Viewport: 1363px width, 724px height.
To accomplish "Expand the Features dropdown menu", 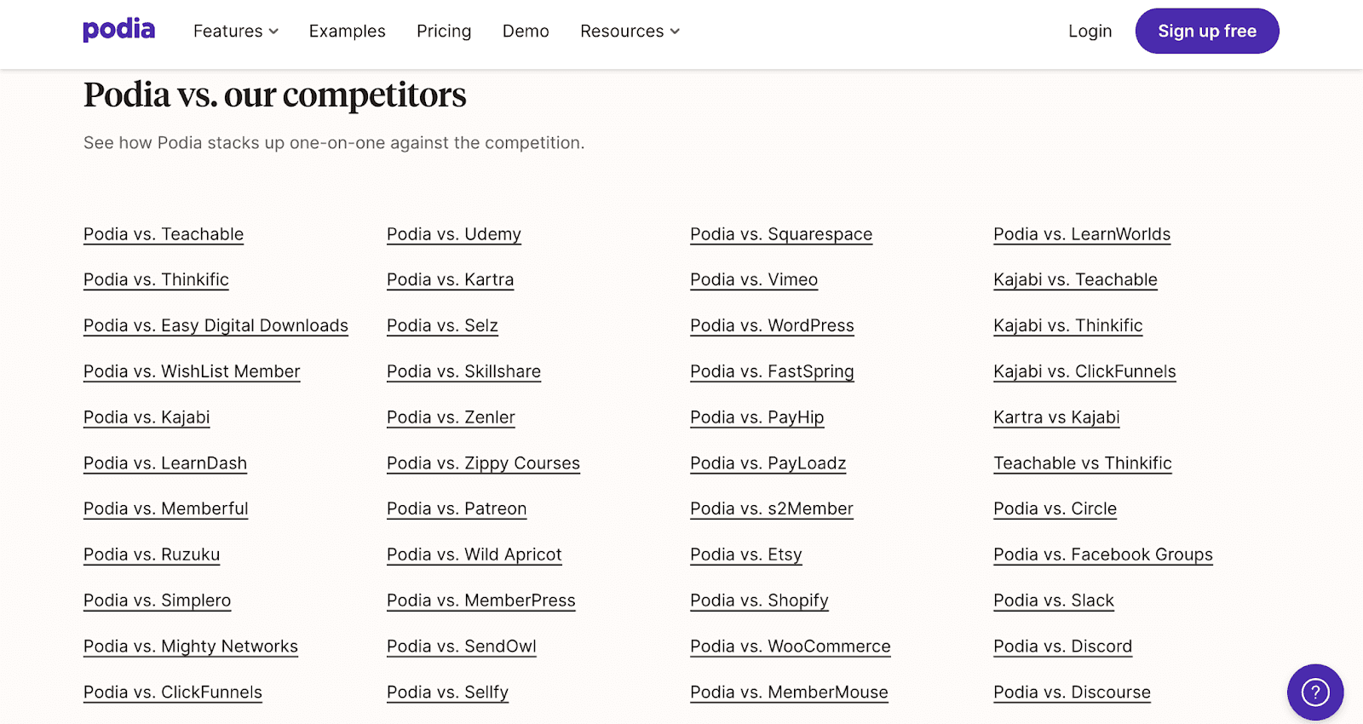I will pos(235,32).
